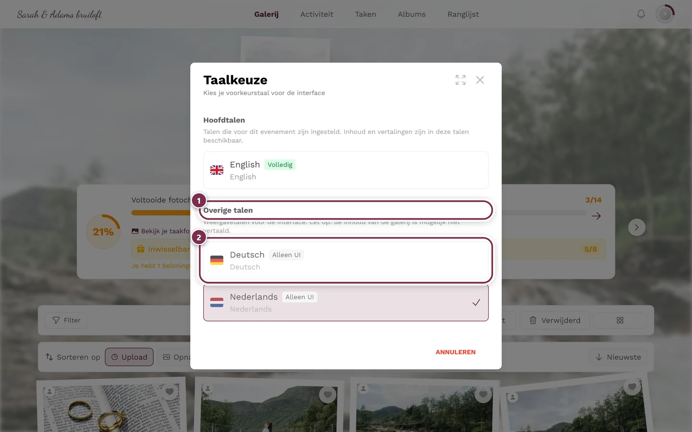Open the notifications bell
Viewport: 692px width, 432px height.
pos(641,14)
